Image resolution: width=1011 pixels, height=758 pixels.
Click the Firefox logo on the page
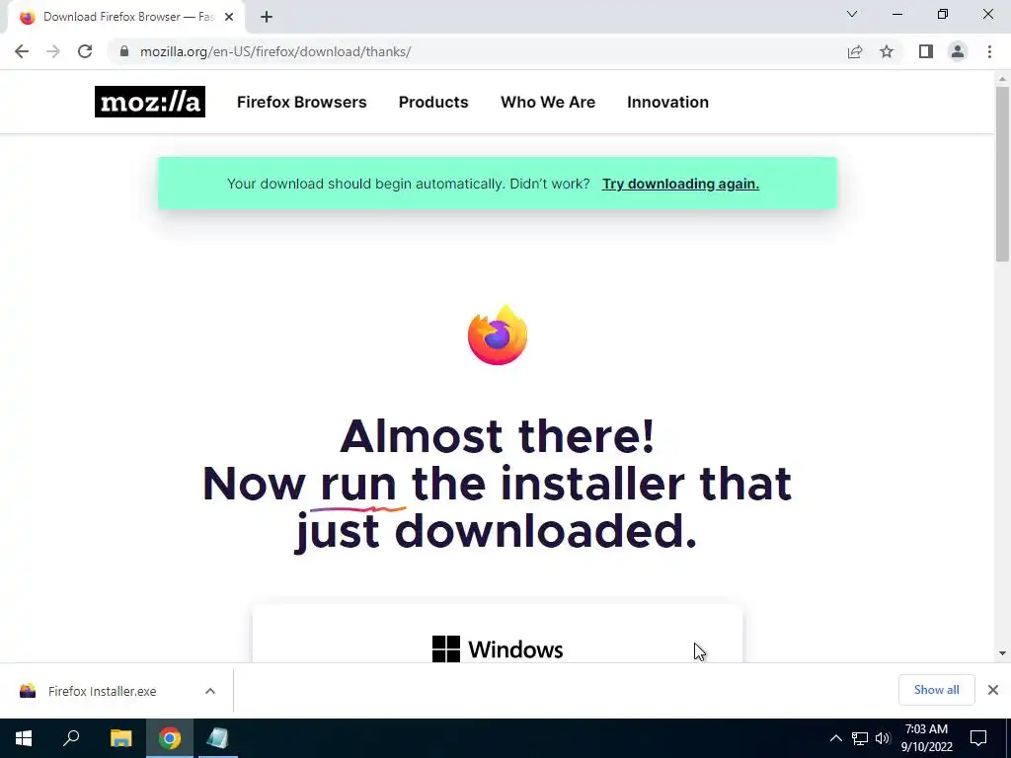tap(498, 336)
